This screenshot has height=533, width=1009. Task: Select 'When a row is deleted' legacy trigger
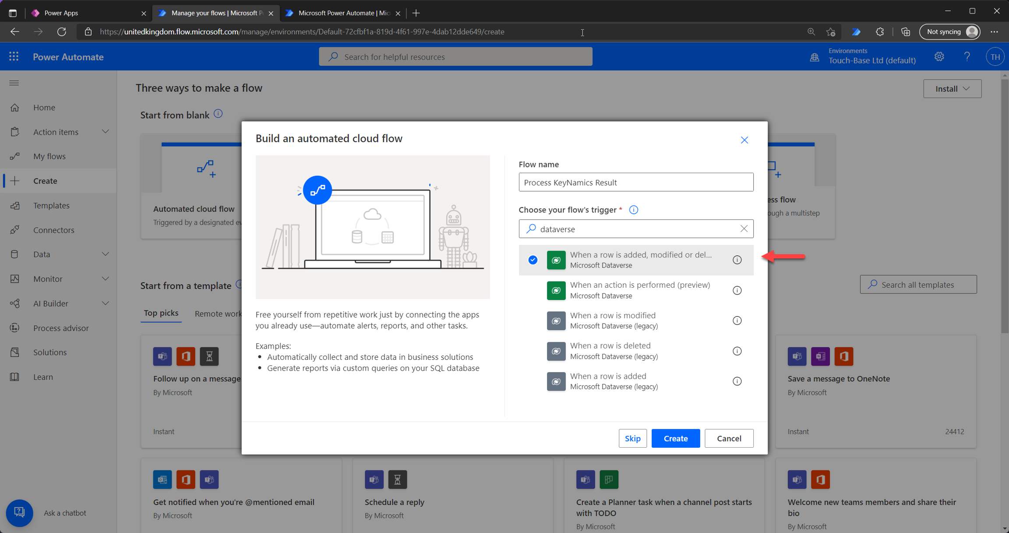[613, 351]
